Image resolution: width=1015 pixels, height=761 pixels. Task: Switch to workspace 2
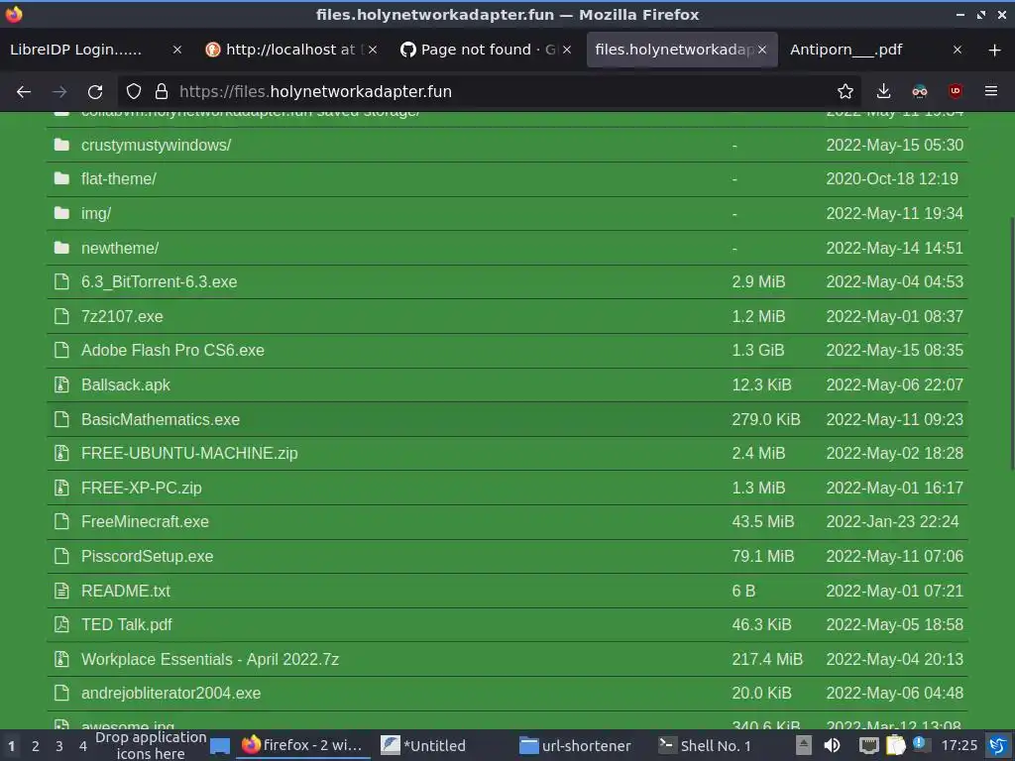[x=35, y=746]
